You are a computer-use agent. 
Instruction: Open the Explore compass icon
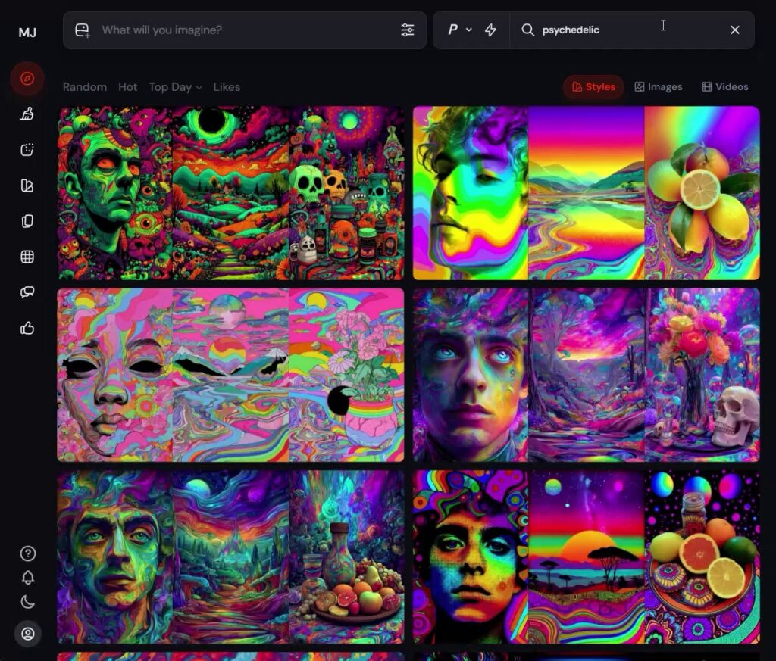[27, 79]
